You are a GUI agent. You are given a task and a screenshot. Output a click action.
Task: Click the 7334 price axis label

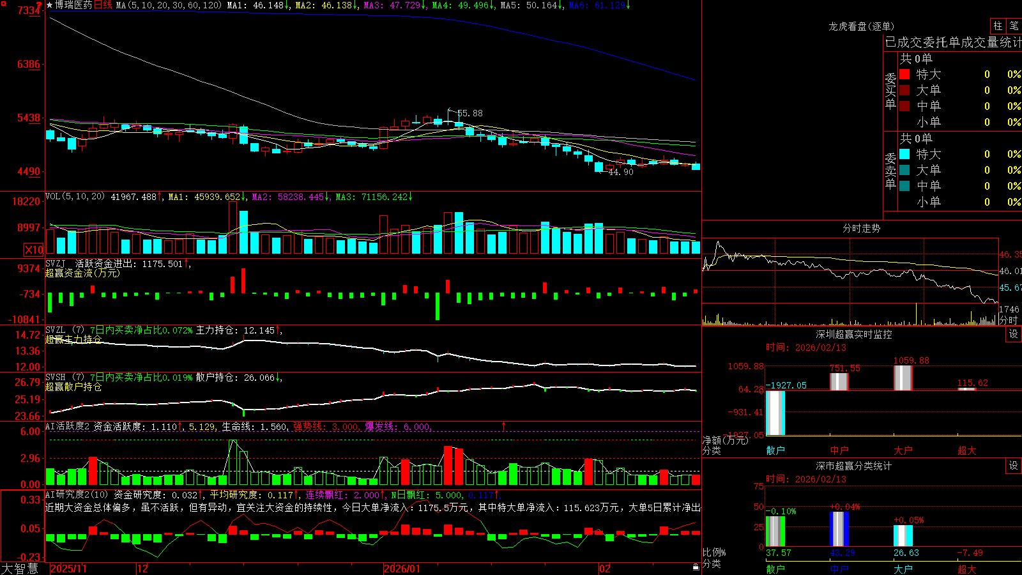click(29, 10)
